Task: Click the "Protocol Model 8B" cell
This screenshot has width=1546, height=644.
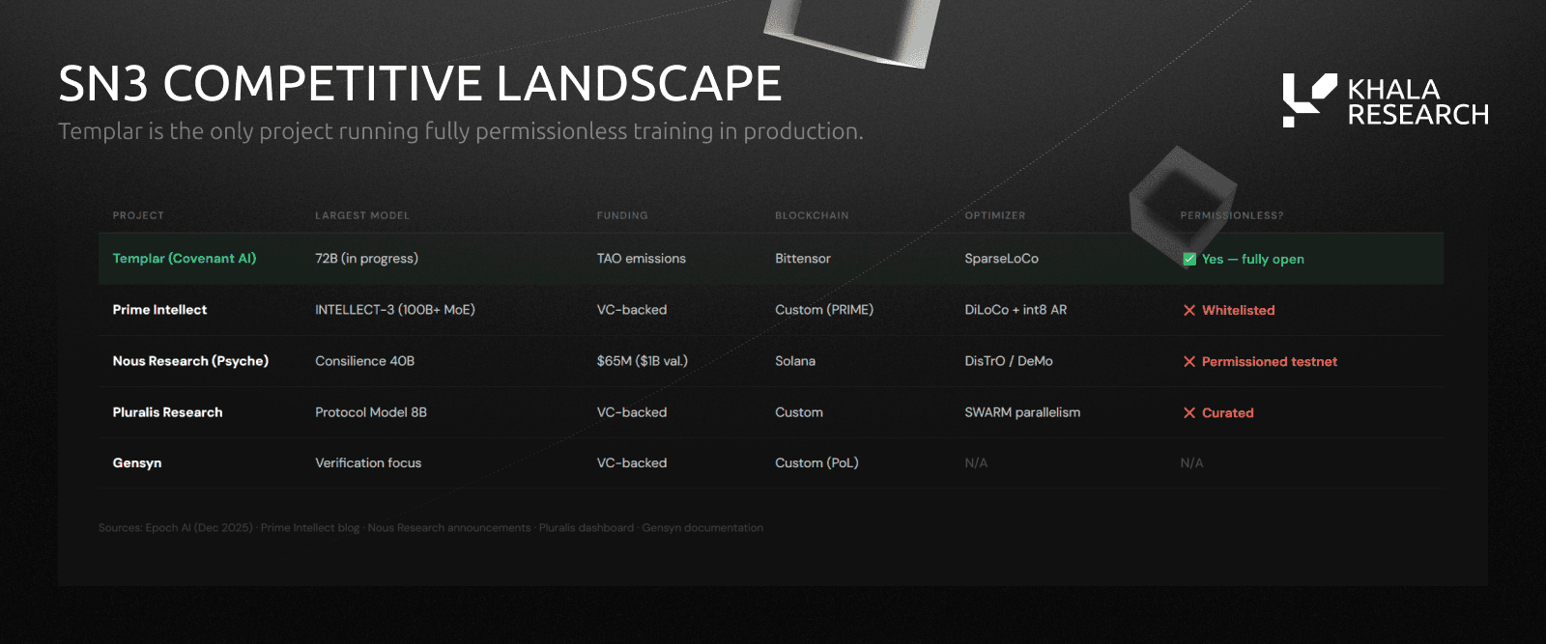Action: click(371, 411)
